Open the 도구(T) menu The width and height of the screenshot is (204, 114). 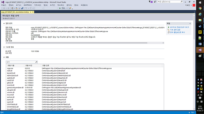(x=52, y=5)
